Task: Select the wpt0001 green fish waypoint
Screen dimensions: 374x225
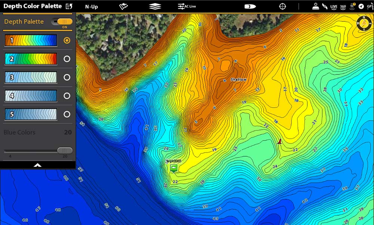Action: [174, 168]
